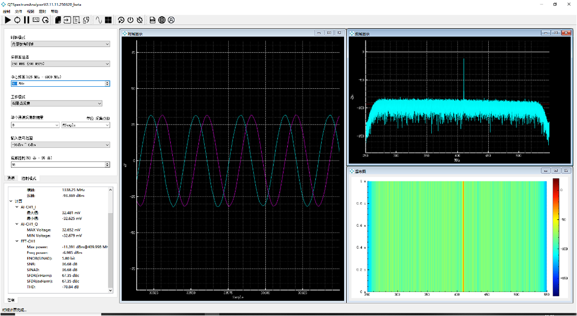Click the black document file icon
Viewport: 577px width, 316px height.
(58, 20)
